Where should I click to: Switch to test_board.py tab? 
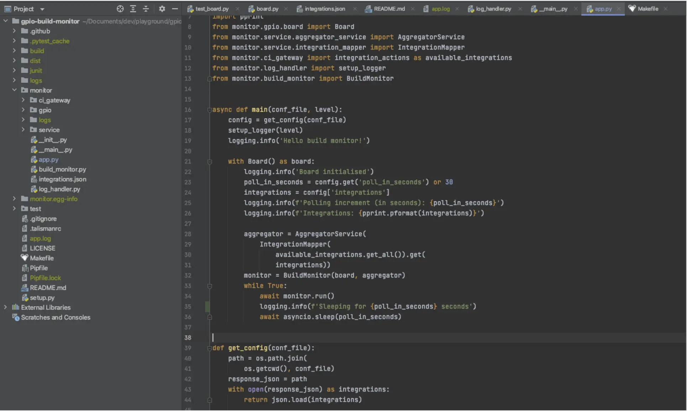pyautogui.click(x=212, y=9)
